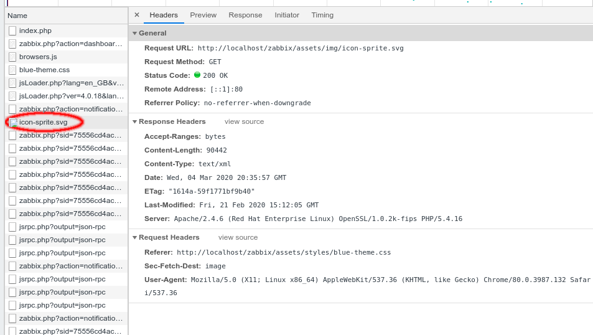
Task: Close the request details panel
Action: [x=137, y=15]
